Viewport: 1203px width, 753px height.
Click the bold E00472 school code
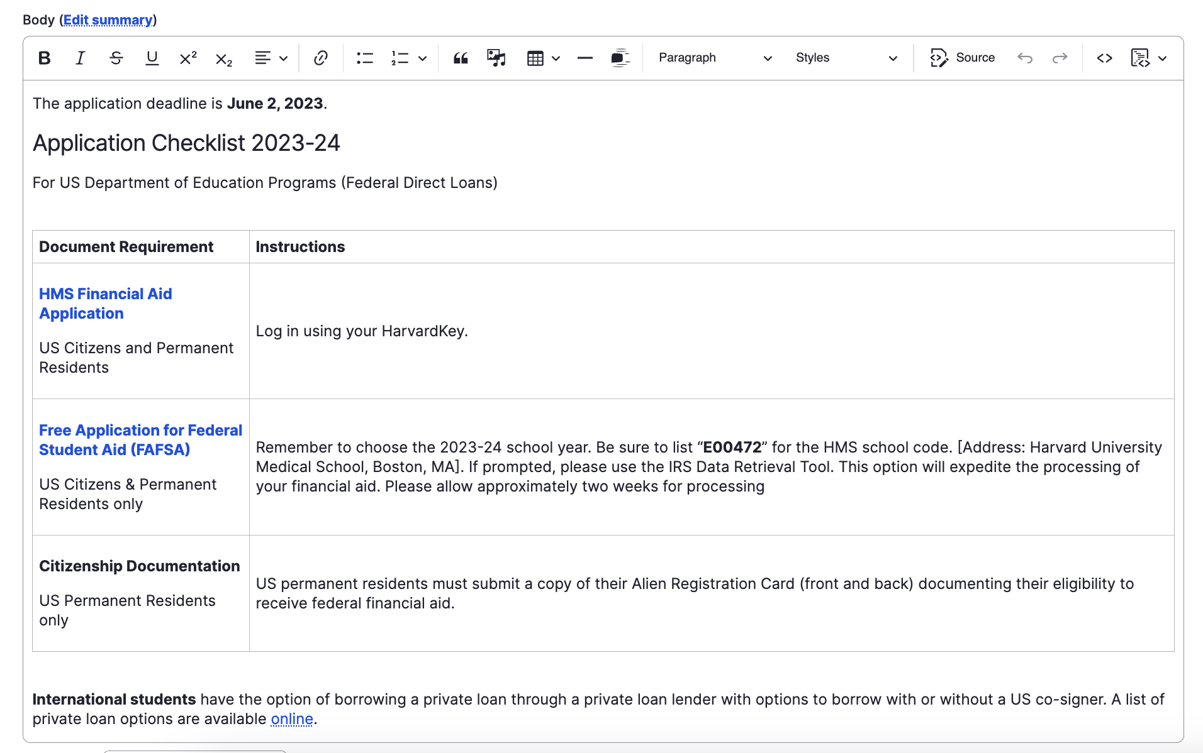(732, 448)
